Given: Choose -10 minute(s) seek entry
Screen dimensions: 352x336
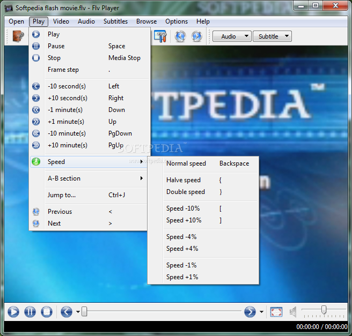Looking at the screenshot, I should [90, 133].
